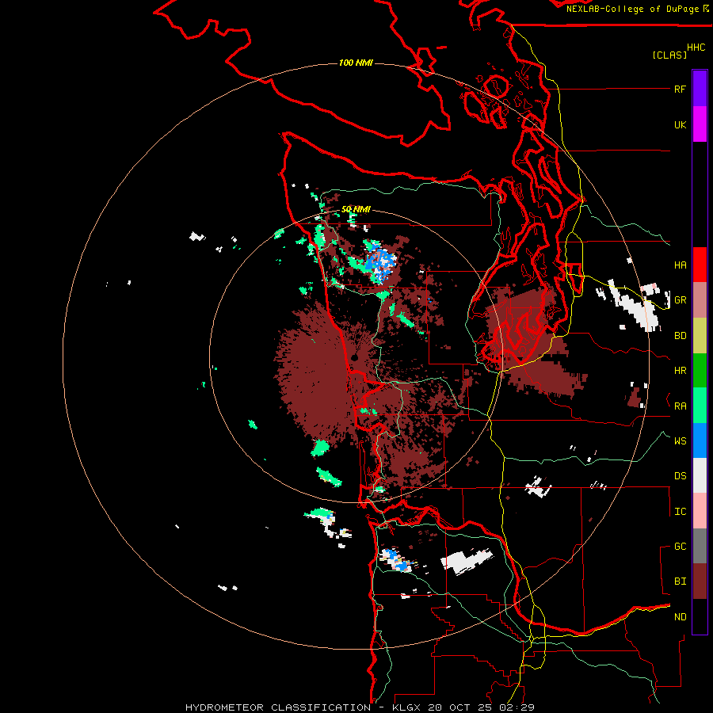
Task: Click the "IC" legend label
Action: click(x=680, y=512)
